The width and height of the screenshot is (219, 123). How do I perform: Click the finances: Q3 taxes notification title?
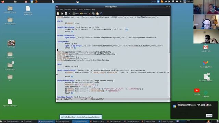coord(195,105)
